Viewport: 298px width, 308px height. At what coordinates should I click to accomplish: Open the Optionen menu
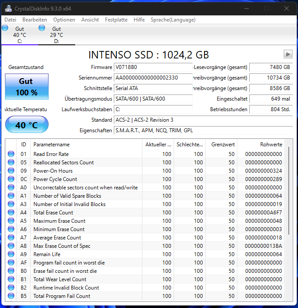coord(64,20)
